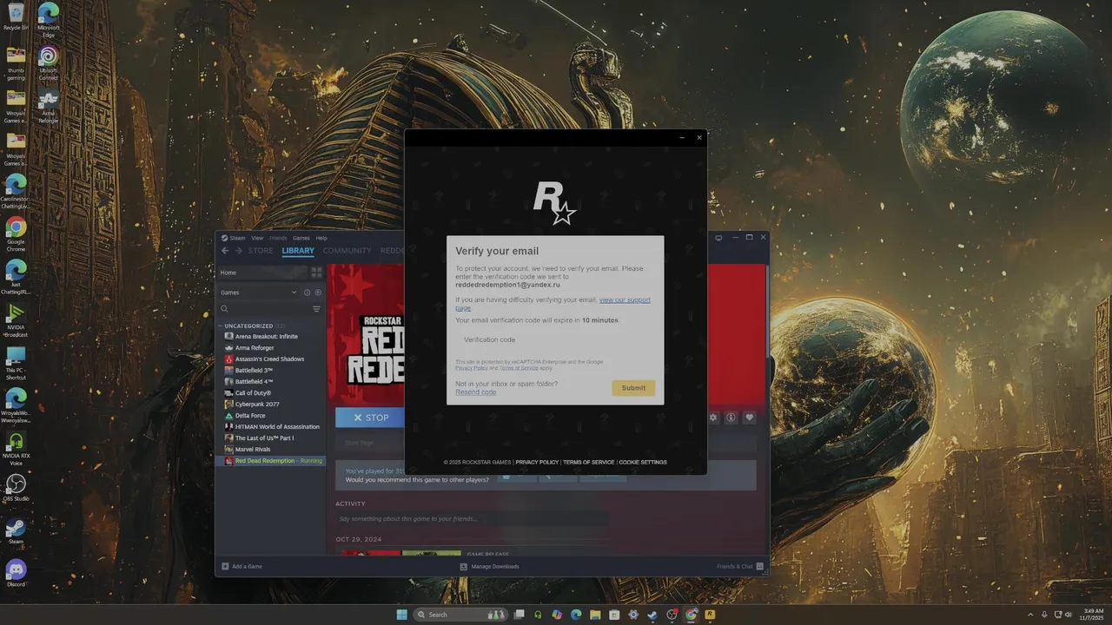Click the Verification code input field
Viewport: 1112px width, 625px height.
tap(555, 339)
